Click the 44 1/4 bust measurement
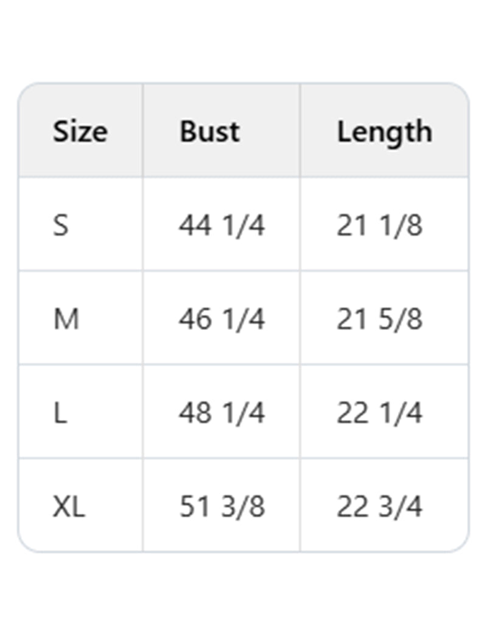487x639 pixels. point(222,226)
